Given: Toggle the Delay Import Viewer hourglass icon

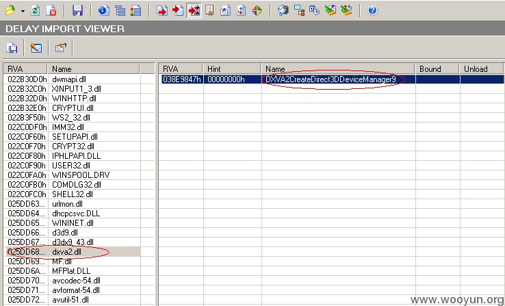Looking at the screenshot, I should 194,11.
